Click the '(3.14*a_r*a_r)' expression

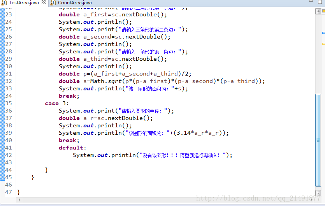[x=199, y=133]
